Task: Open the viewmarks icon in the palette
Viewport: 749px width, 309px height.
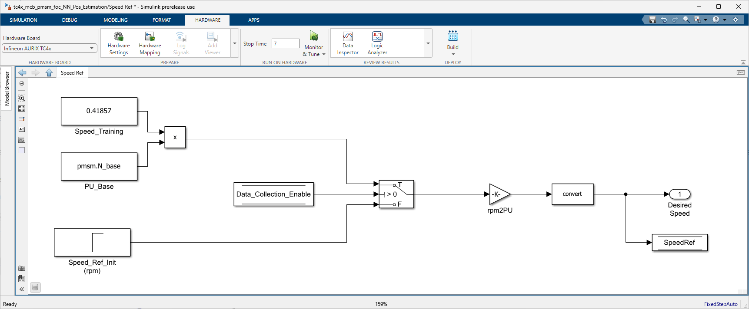Action: [x=22, y=279]
